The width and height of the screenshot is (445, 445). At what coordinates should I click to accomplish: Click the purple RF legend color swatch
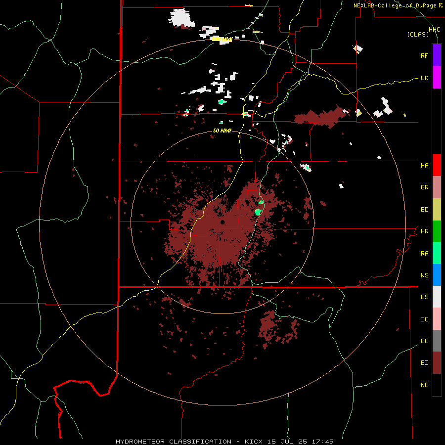(x=437, y=55)
